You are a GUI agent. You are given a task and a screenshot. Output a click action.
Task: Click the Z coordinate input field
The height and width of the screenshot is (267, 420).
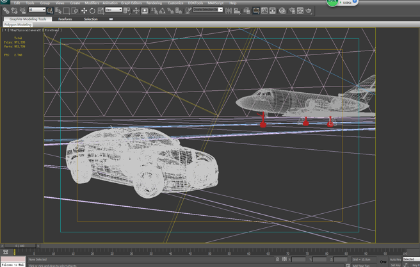[341, 259]
